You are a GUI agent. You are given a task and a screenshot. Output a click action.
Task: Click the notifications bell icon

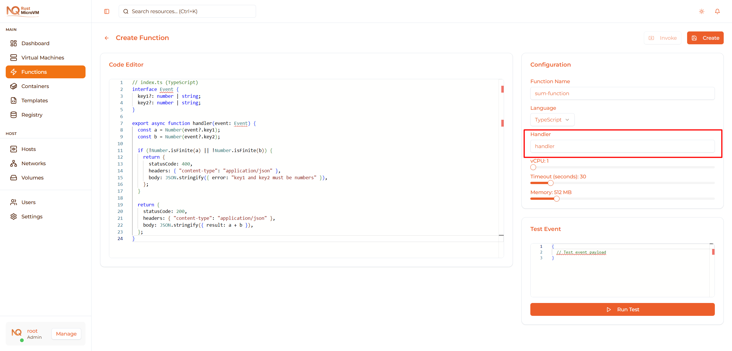(x=717, y=11)
